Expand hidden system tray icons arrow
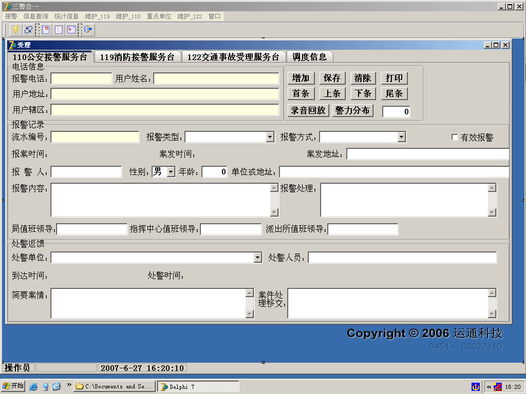This screenshot has height=394, width=526. (x=489, y=387)
